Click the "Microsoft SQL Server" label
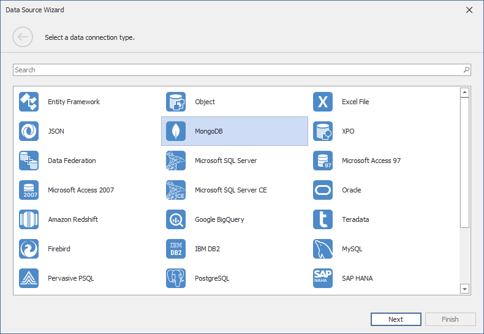The width and height of the screenshot is (484, 334). pyautogui.click(x=225, y=161)
